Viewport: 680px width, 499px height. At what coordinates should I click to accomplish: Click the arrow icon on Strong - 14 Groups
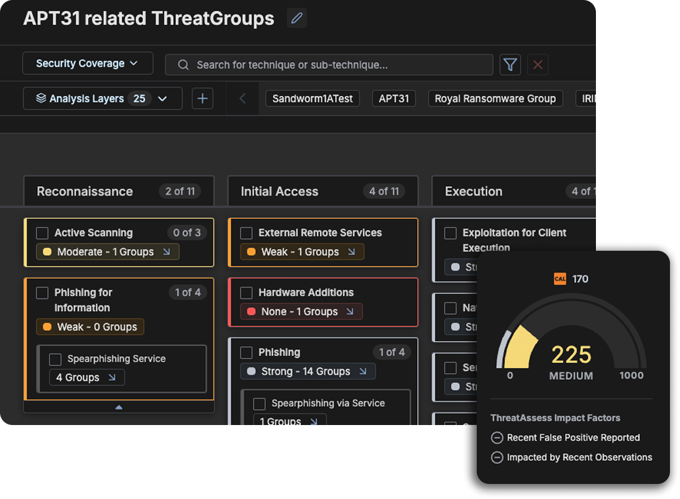click(x=363, y=371)
